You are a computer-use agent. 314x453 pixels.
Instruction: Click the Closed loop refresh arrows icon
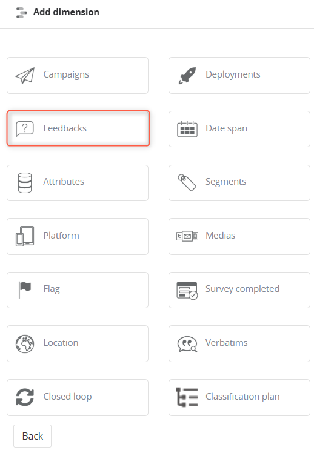pos(25,397)
